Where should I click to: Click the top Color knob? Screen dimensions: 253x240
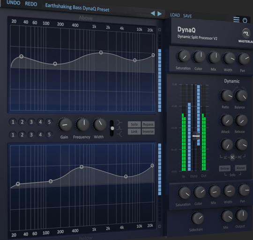[x=200, y=57]
